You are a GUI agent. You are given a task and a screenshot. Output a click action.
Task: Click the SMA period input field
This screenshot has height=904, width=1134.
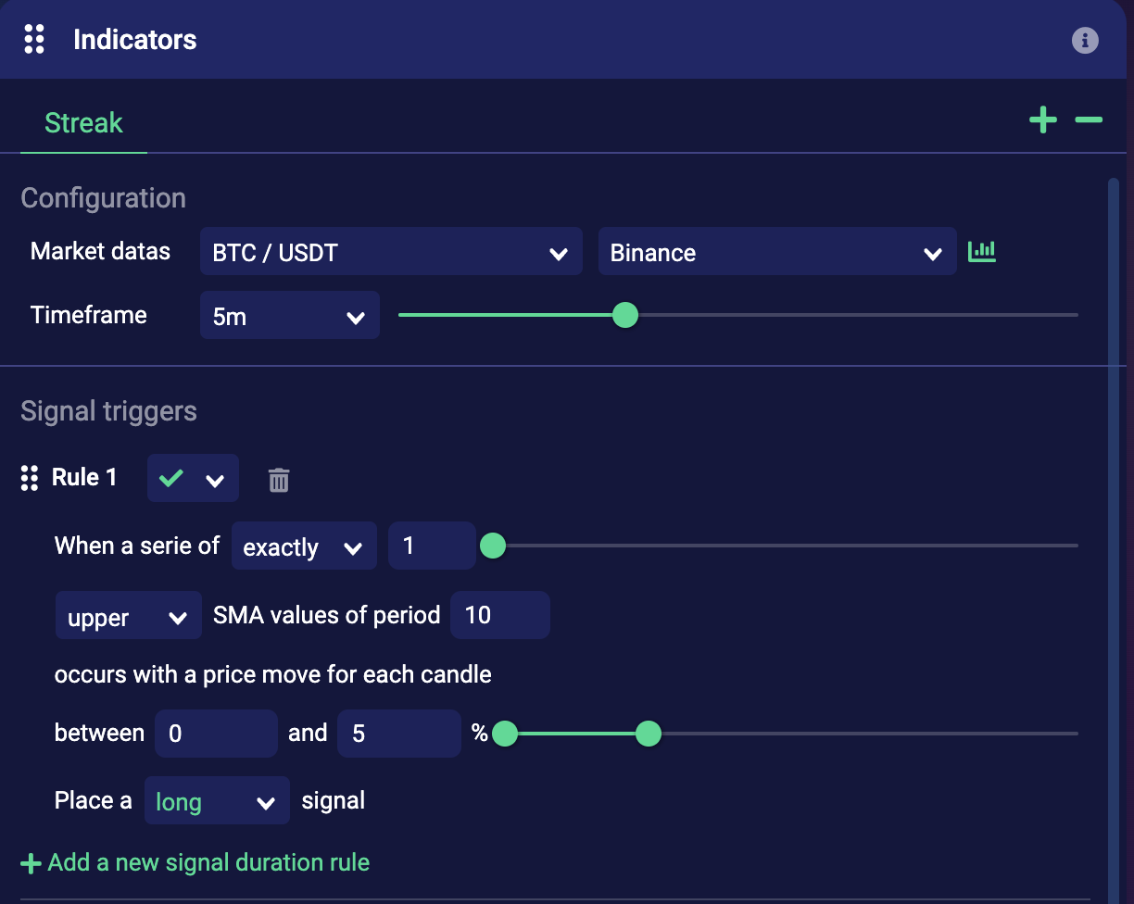499,616
